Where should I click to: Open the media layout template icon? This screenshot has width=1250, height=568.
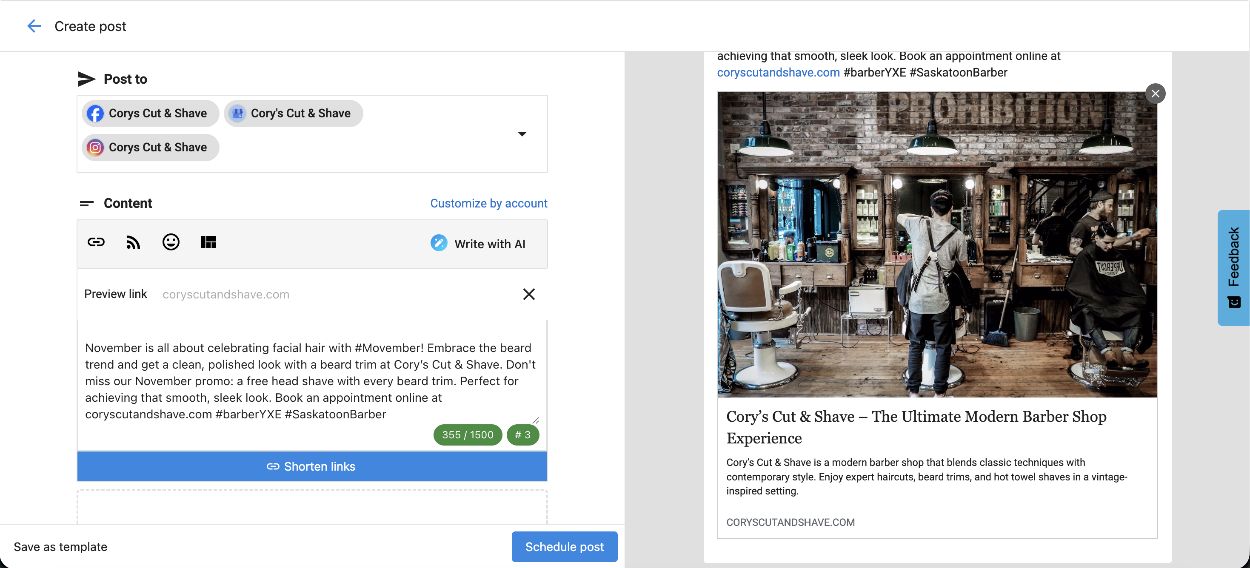208,242
